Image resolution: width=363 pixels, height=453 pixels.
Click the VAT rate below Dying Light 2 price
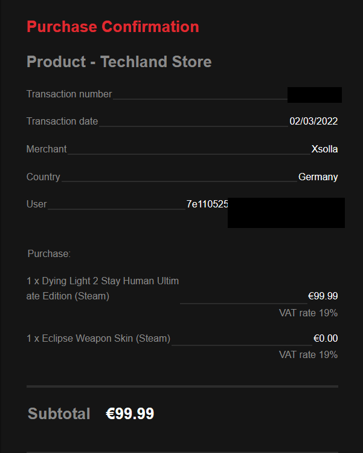[x=308, y=313]
